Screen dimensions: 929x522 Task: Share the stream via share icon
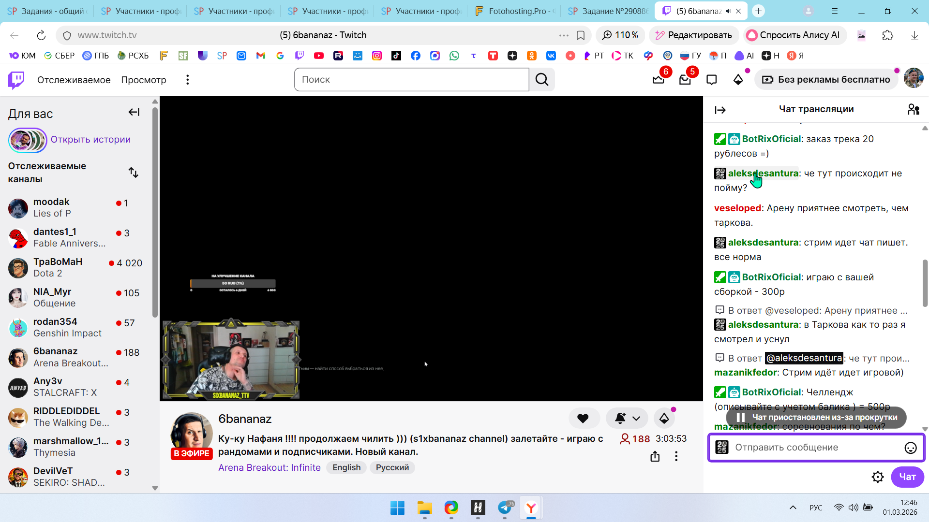pos(655,456)
